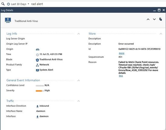Click the System Alert type icon

(x=37, y=70)
